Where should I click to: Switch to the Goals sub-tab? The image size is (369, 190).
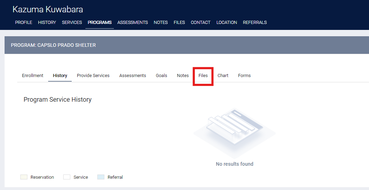(x=161, y=75)
